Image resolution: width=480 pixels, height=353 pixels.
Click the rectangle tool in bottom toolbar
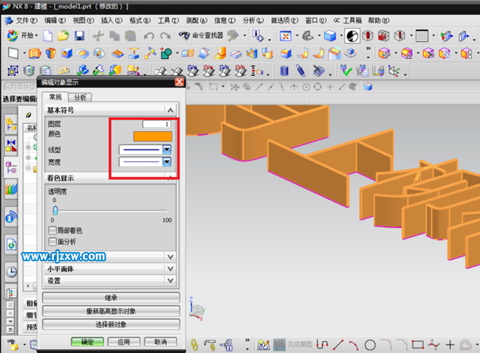coord(417,345)
